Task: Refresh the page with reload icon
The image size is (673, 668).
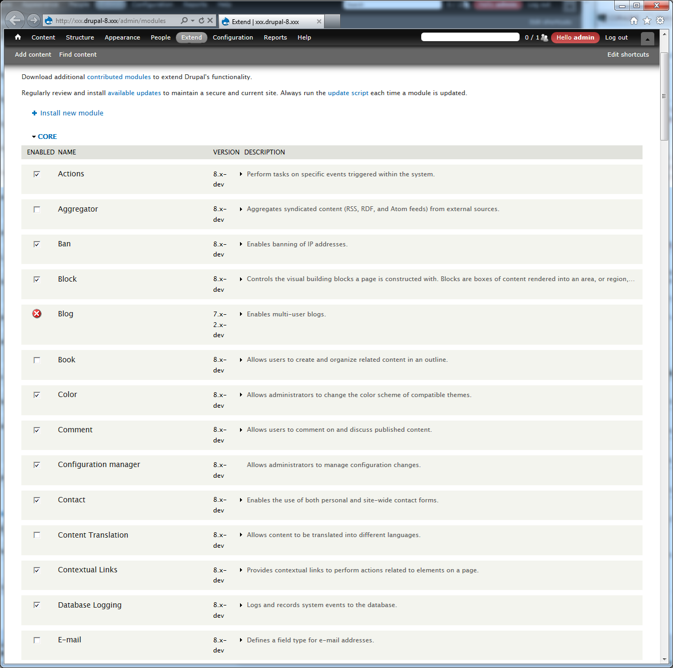Action: [202, 20]
